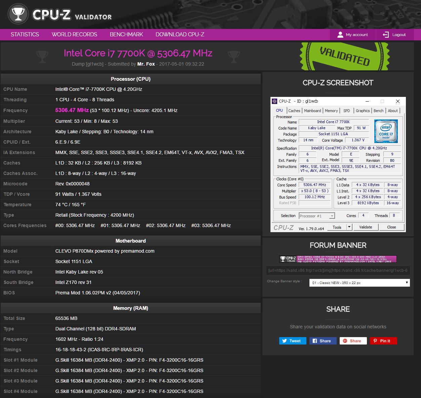
Task: Expand the Tools dropdown arrow in CPU-Z
Action: coord(349,227)
